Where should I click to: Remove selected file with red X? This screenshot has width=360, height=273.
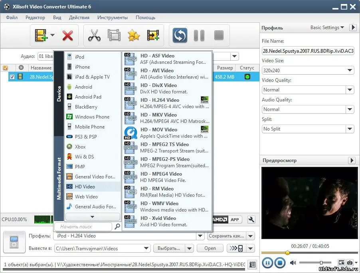pos(67,36)
